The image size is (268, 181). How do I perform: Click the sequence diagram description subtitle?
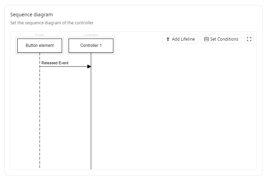(x=52, y=23)
